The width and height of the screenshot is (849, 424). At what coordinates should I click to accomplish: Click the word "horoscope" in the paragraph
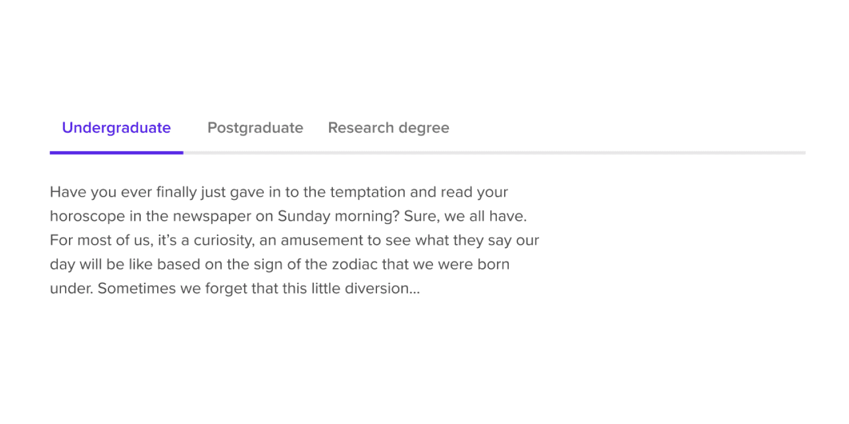pos(80,217)
